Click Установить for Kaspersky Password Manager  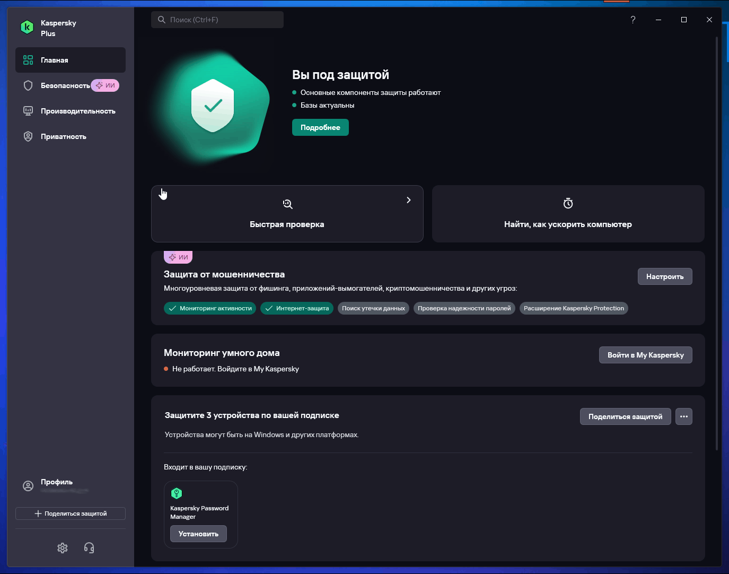(198, 534)
